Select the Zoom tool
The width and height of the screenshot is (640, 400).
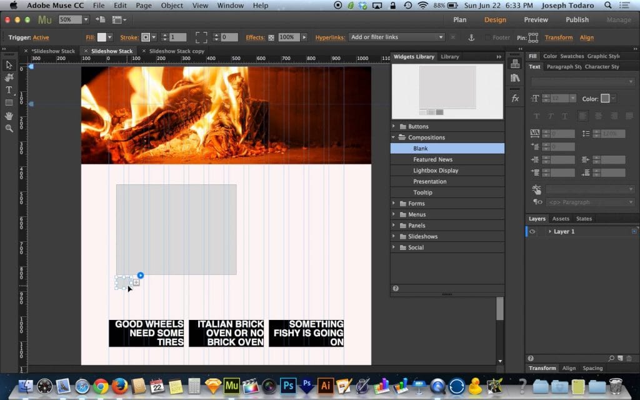[9, 128]
